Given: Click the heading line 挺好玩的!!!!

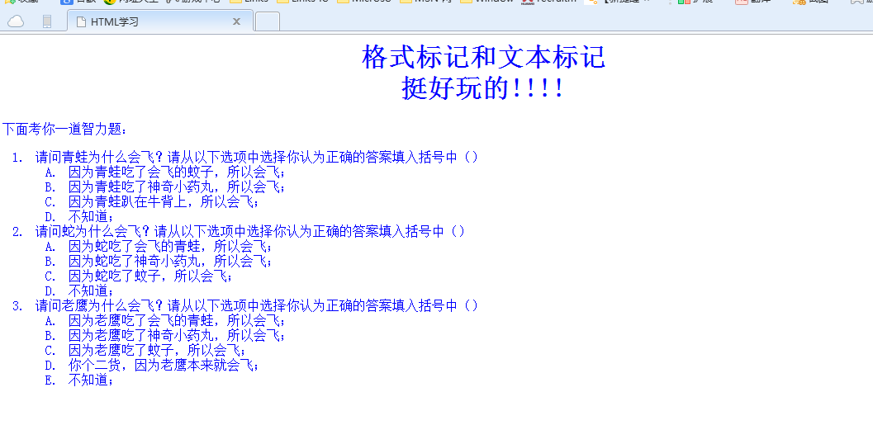Looking at the screenshot, I should coord(483,88).
